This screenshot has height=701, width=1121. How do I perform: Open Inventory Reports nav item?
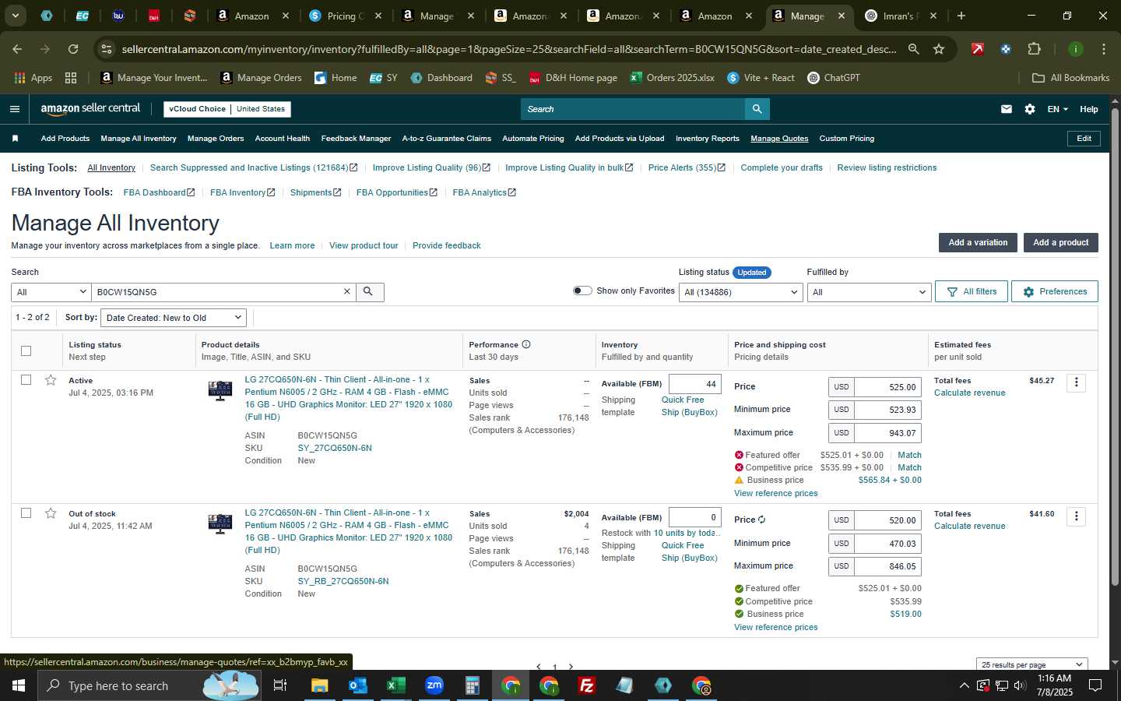tap(708, 139)
